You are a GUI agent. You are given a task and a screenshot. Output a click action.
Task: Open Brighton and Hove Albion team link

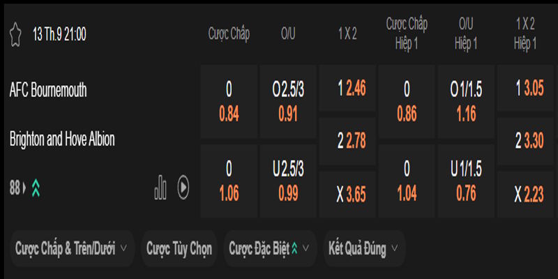62,139
